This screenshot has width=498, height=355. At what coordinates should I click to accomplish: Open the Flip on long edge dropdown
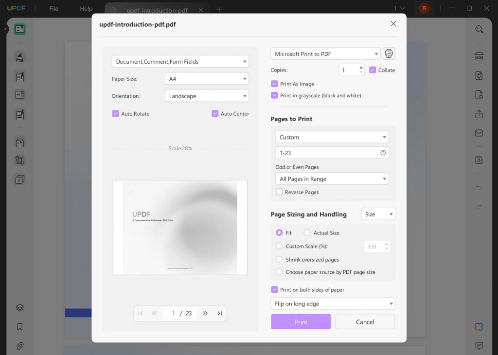333,303
